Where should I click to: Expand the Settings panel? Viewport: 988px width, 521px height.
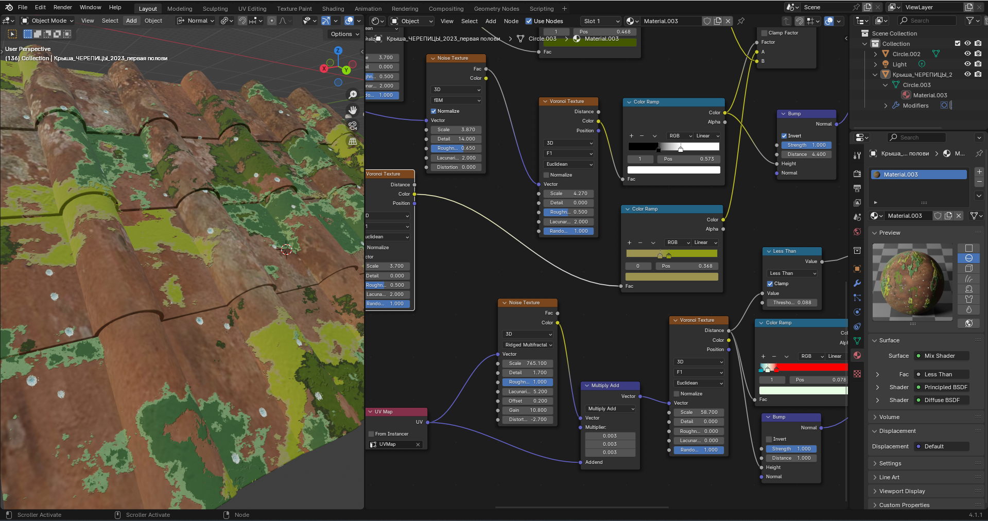click(890, 463)
